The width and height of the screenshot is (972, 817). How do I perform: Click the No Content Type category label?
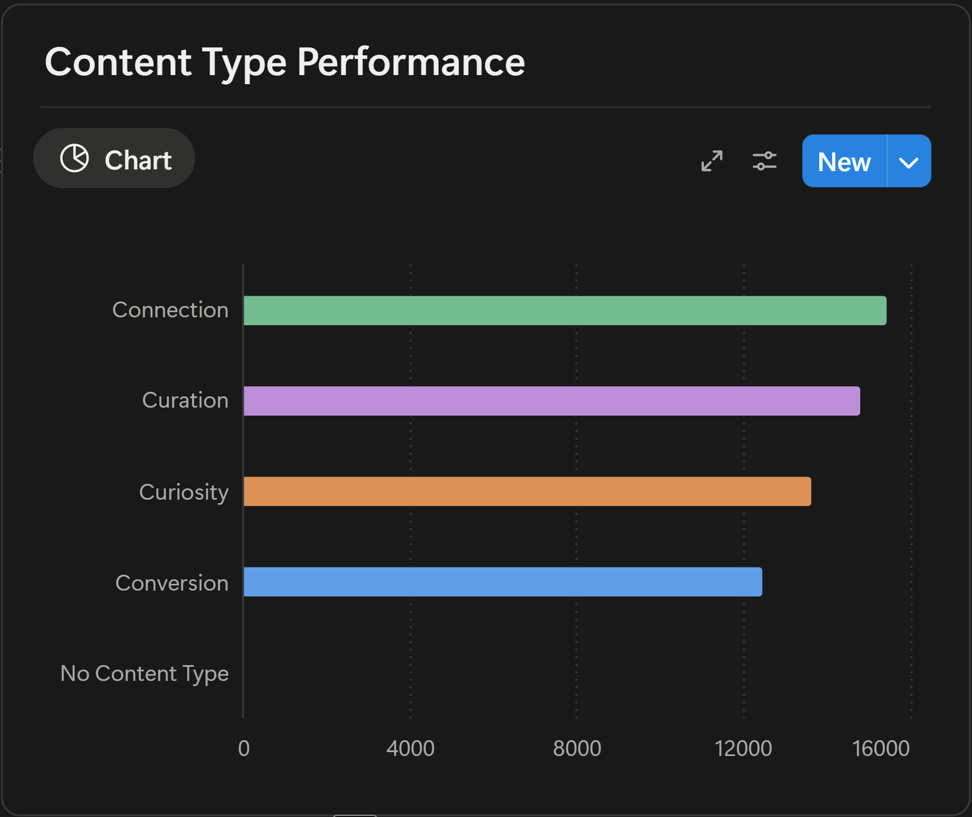point(144,673)
